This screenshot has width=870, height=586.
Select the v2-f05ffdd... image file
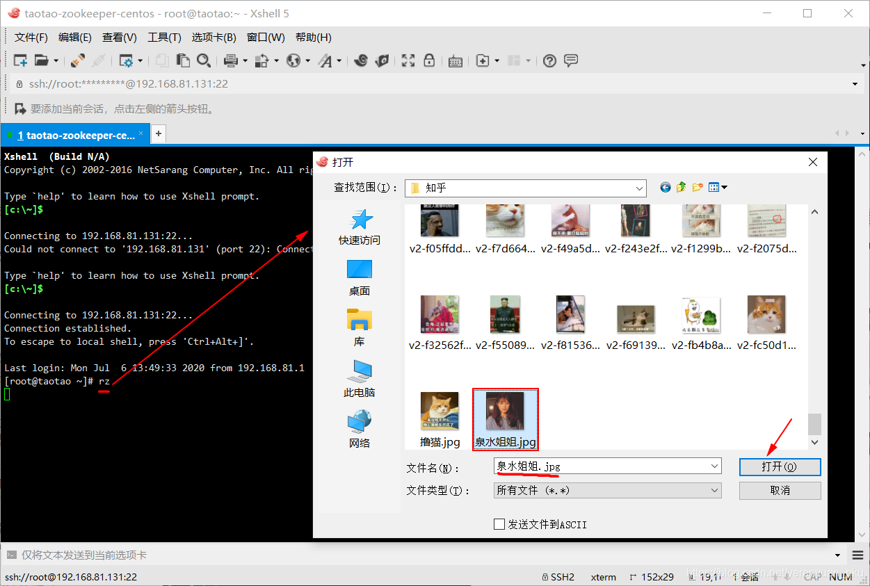[x=440, y=229]
